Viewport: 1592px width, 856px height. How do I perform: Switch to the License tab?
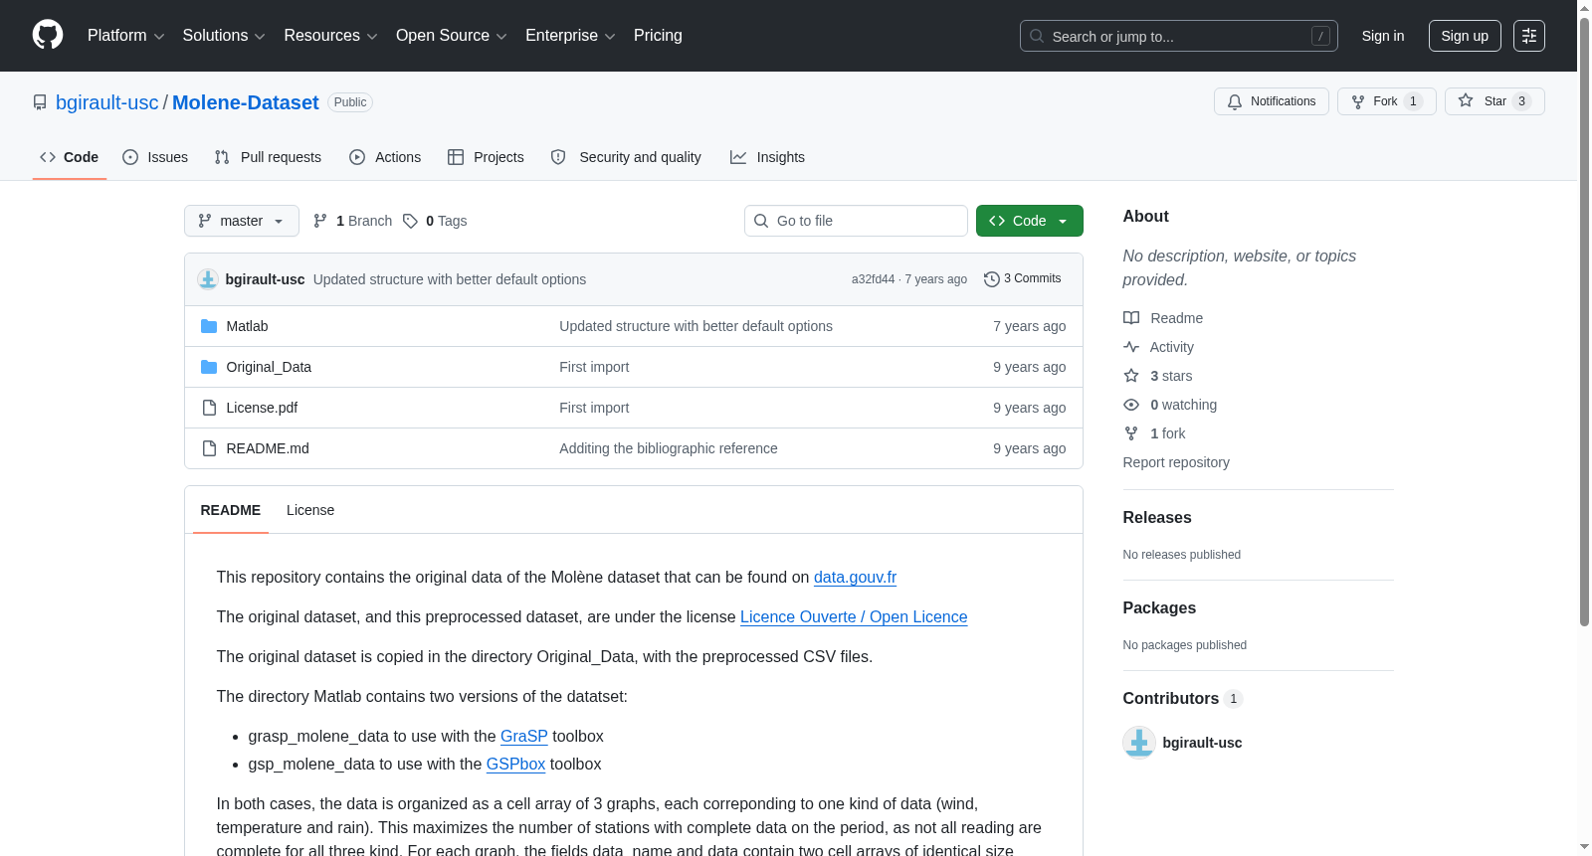point(310,510)
